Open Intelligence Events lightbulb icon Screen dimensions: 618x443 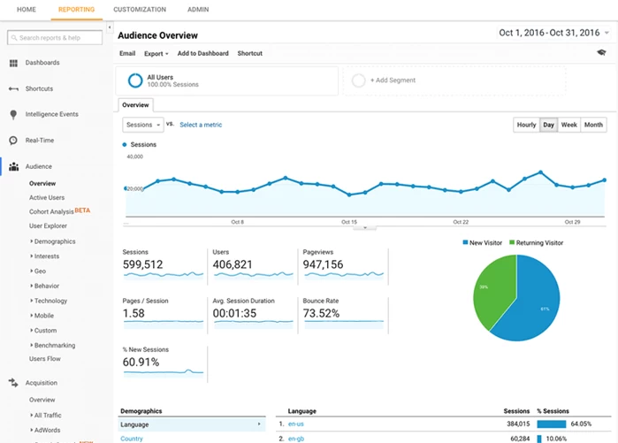(14, 115)
